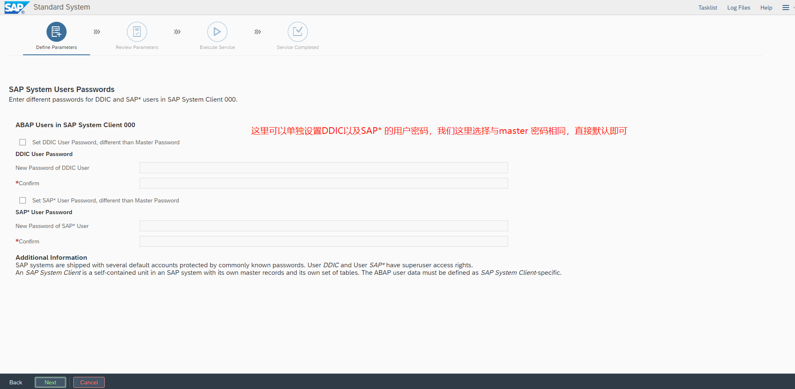This screenshot has width=795, height=389.
Task: Focus the New Password of SAP* User field
Action: (x=323, y=226)
